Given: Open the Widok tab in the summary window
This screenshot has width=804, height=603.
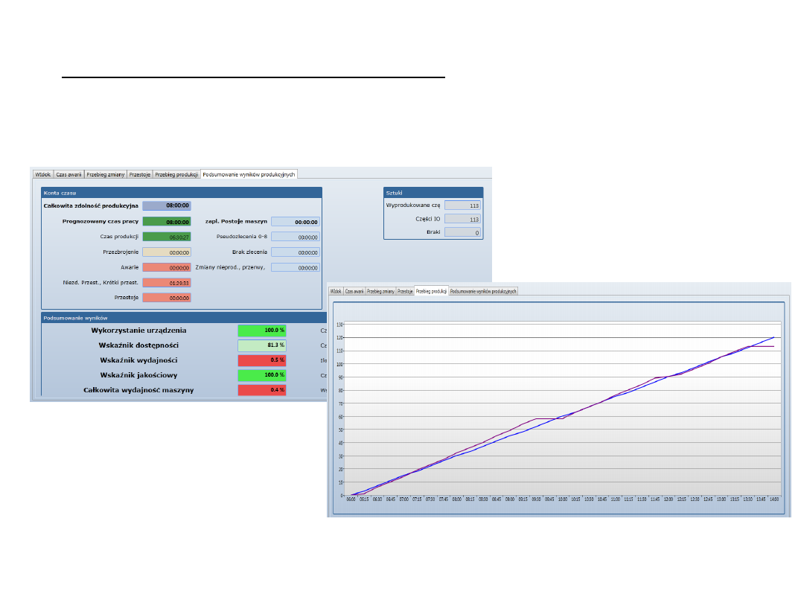Looking at the screenshot, I should [x=43, y=174].
